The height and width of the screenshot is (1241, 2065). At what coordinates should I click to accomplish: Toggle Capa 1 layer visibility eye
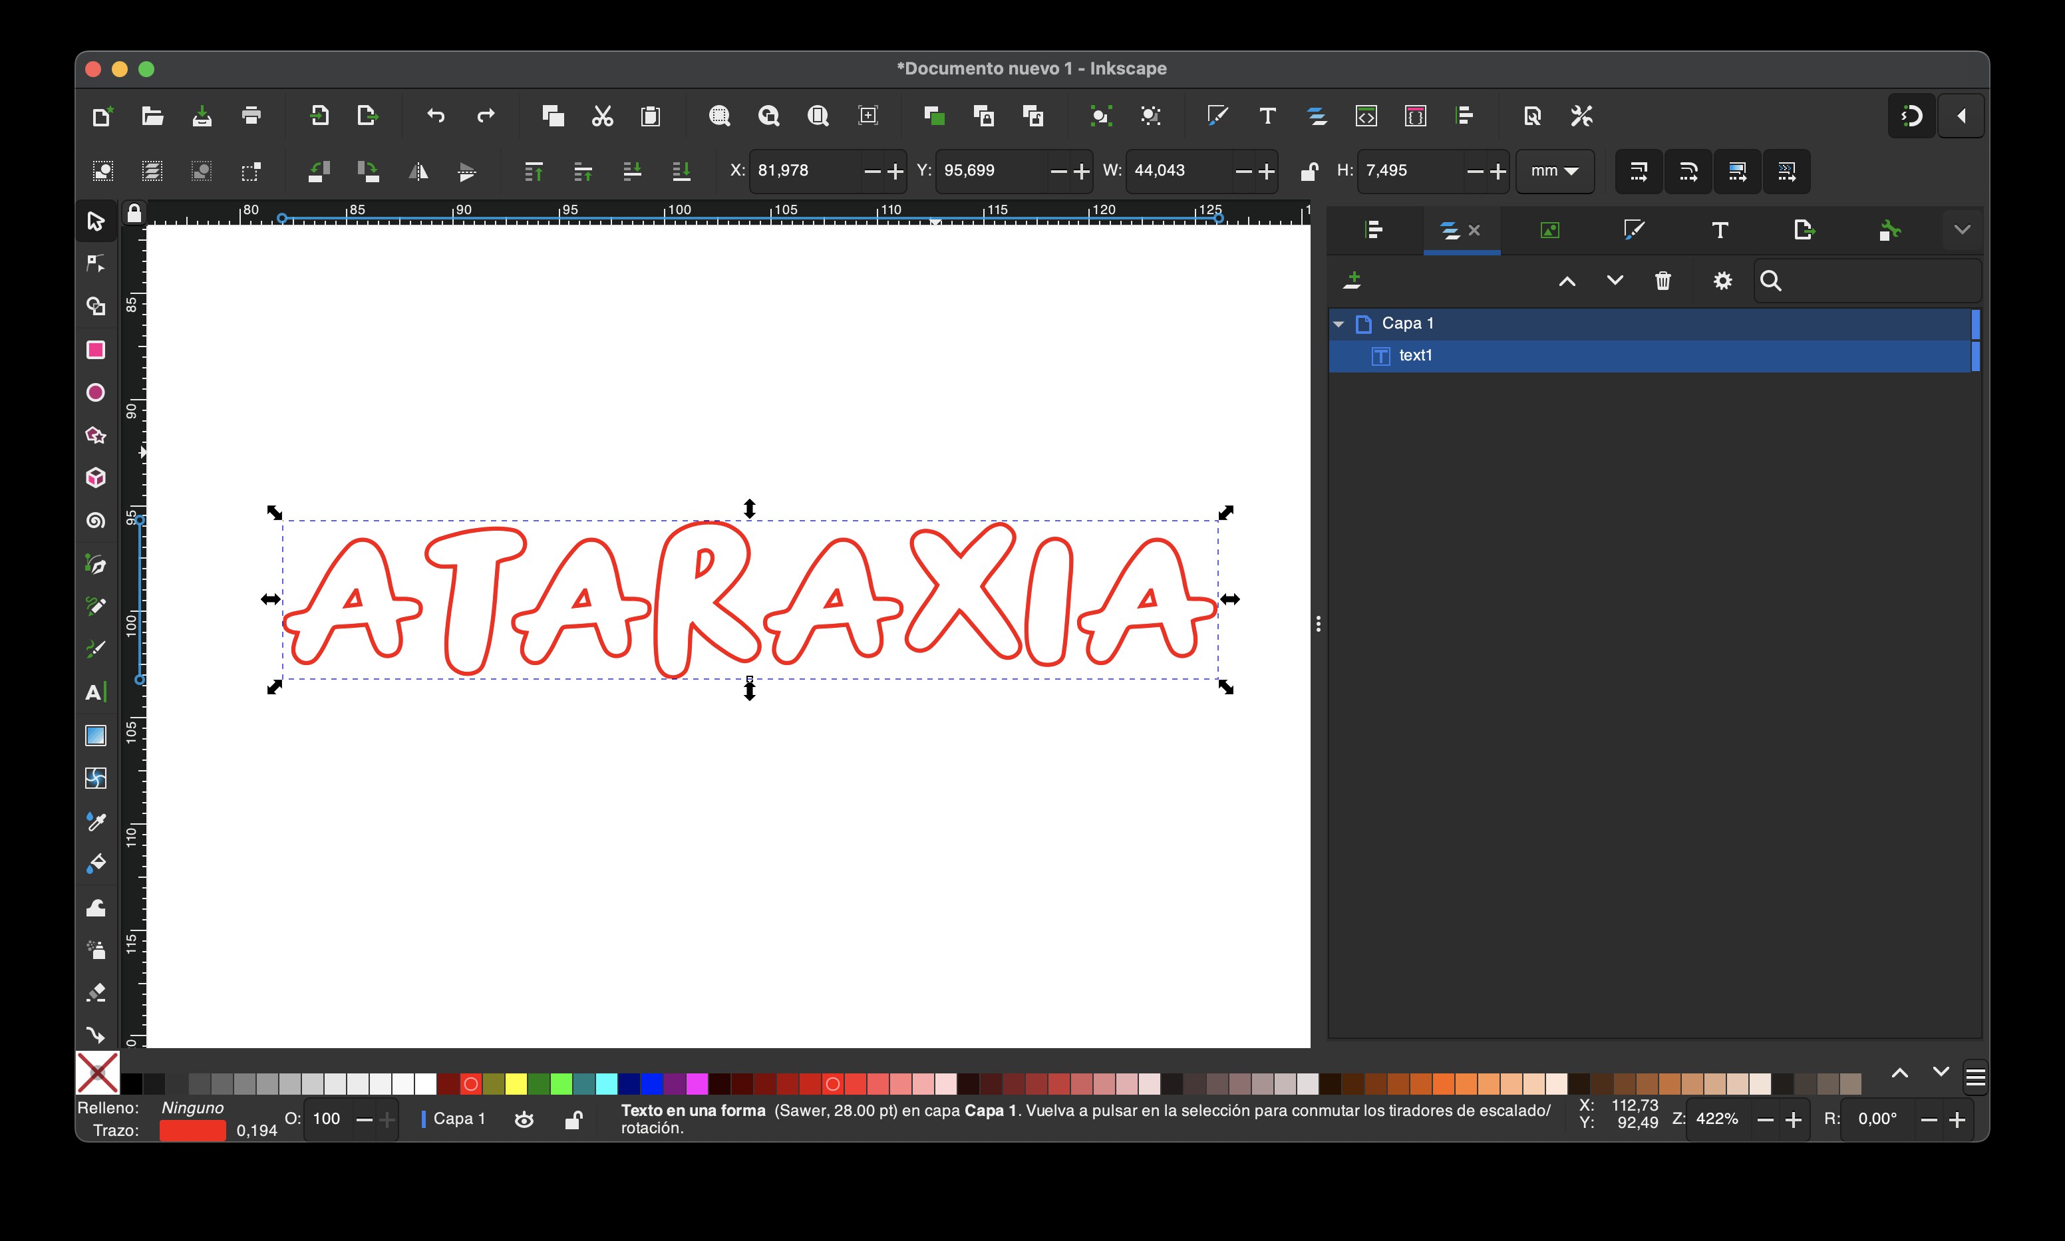524,1119
